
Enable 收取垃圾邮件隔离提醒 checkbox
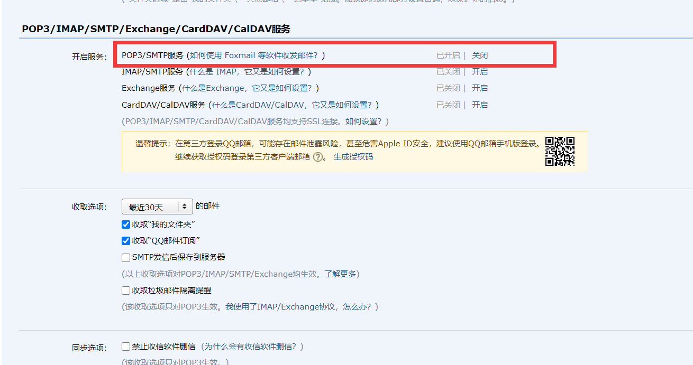point(126,291)
